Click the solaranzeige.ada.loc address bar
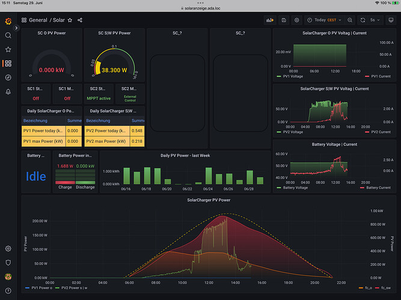 [201, 8]
